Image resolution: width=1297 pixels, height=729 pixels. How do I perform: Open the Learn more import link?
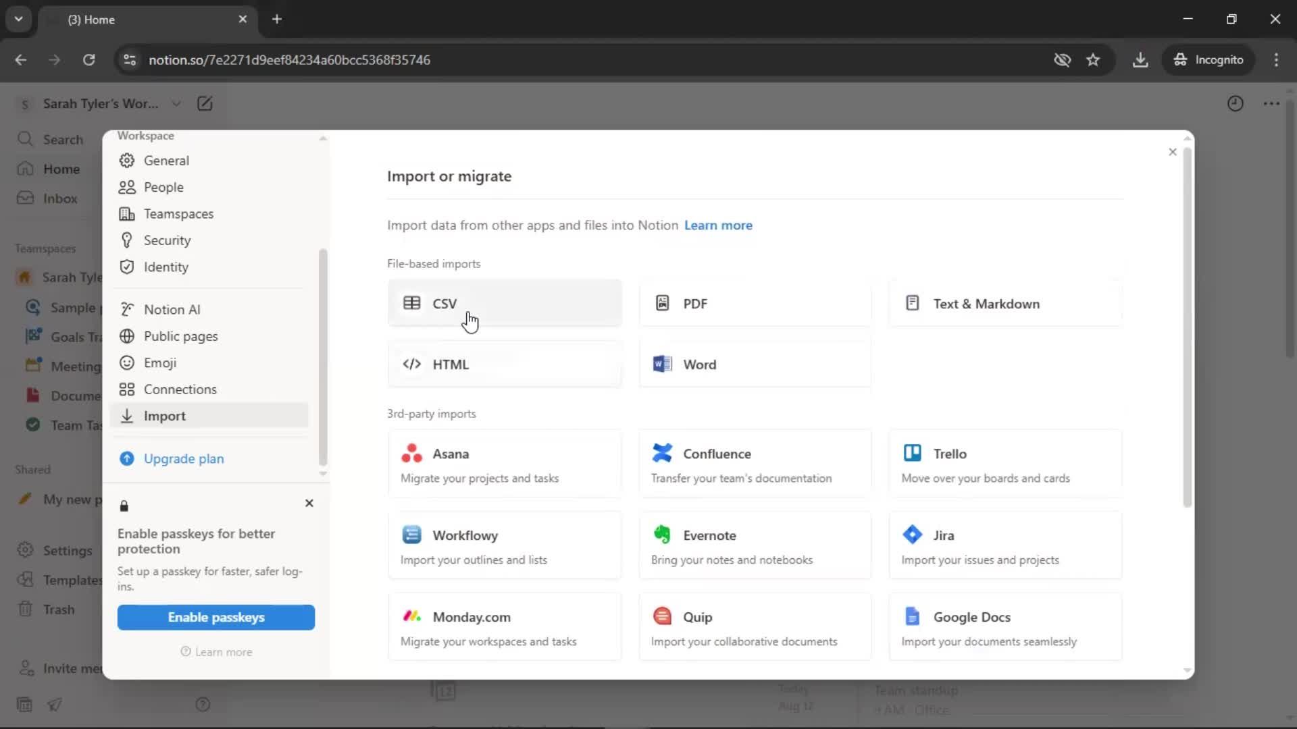point(718,225)
